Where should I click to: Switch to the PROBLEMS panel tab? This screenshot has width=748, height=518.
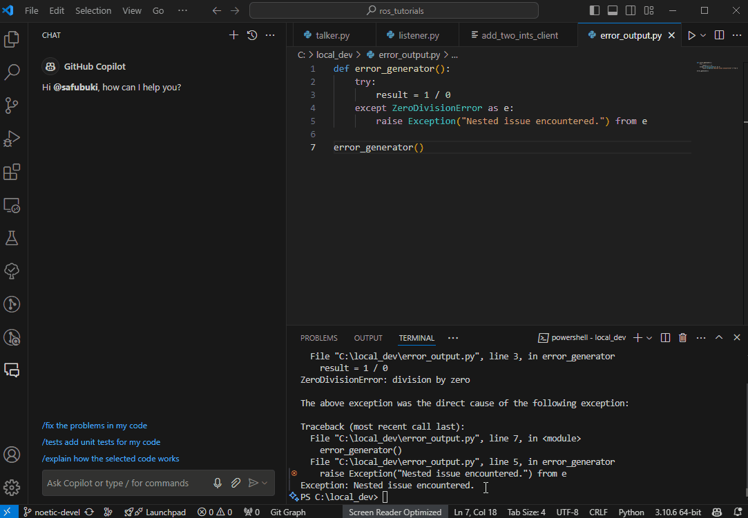(318, 337)
